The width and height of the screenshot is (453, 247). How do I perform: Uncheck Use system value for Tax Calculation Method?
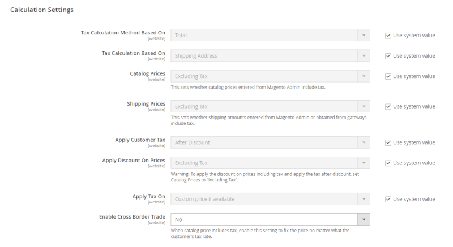(x=388, y=36)
